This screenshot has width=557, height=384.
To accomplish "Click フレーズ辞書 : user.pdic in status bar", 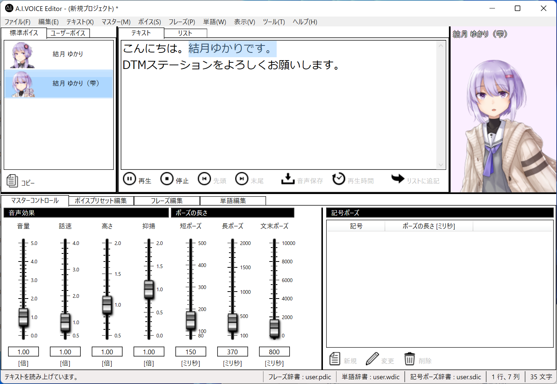I will [299, 377].
